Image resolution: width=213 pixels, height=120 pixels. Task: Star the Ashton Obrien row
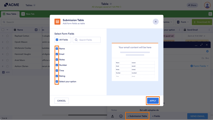(x=7, y=66)
